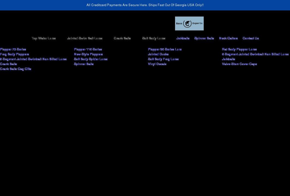Expand the Jointed Swim Bait Lures menu

85,38
